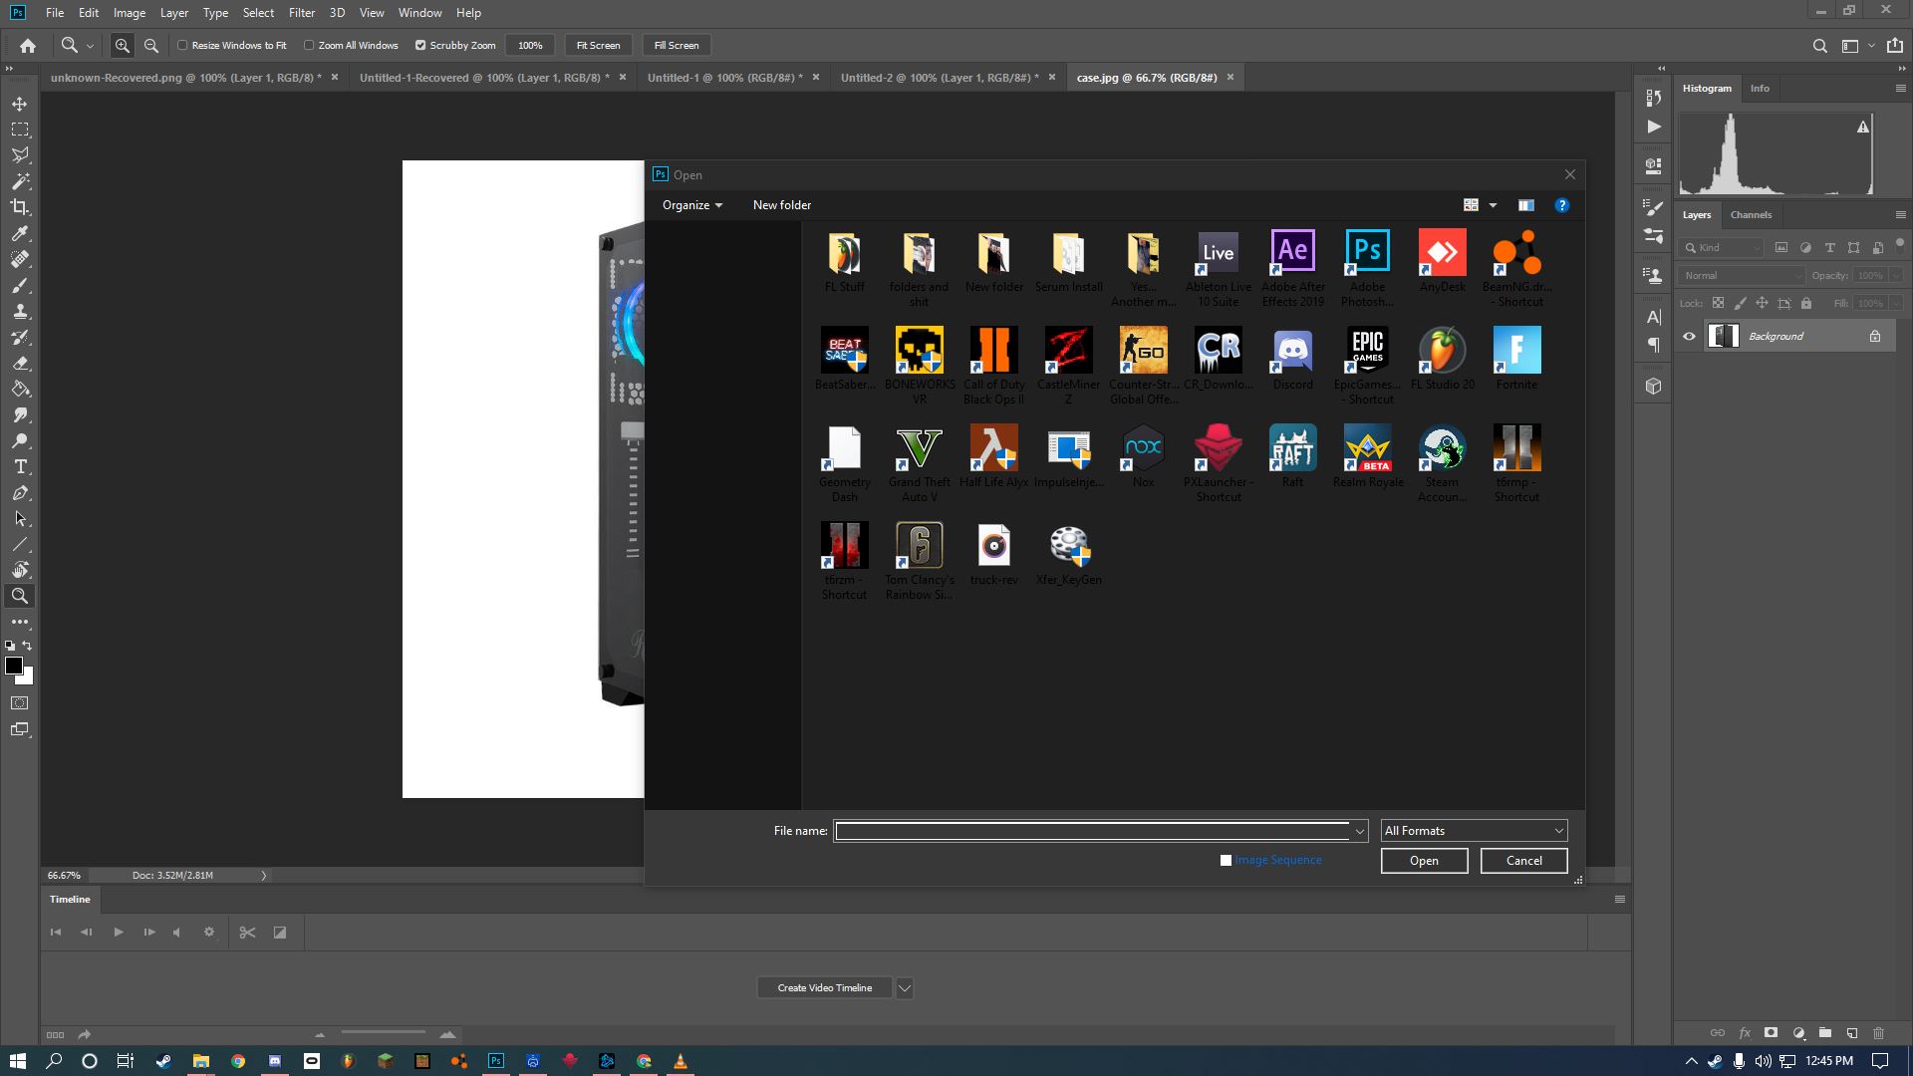Select the Crop tool
Image resolution: width=1913 pixels, height=1076 pixels.
[x=20, y=207]
